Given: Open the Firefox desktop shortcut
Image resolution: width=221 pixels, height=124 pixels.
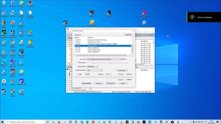Looking at the screenshot, I should tap(12, 23).
